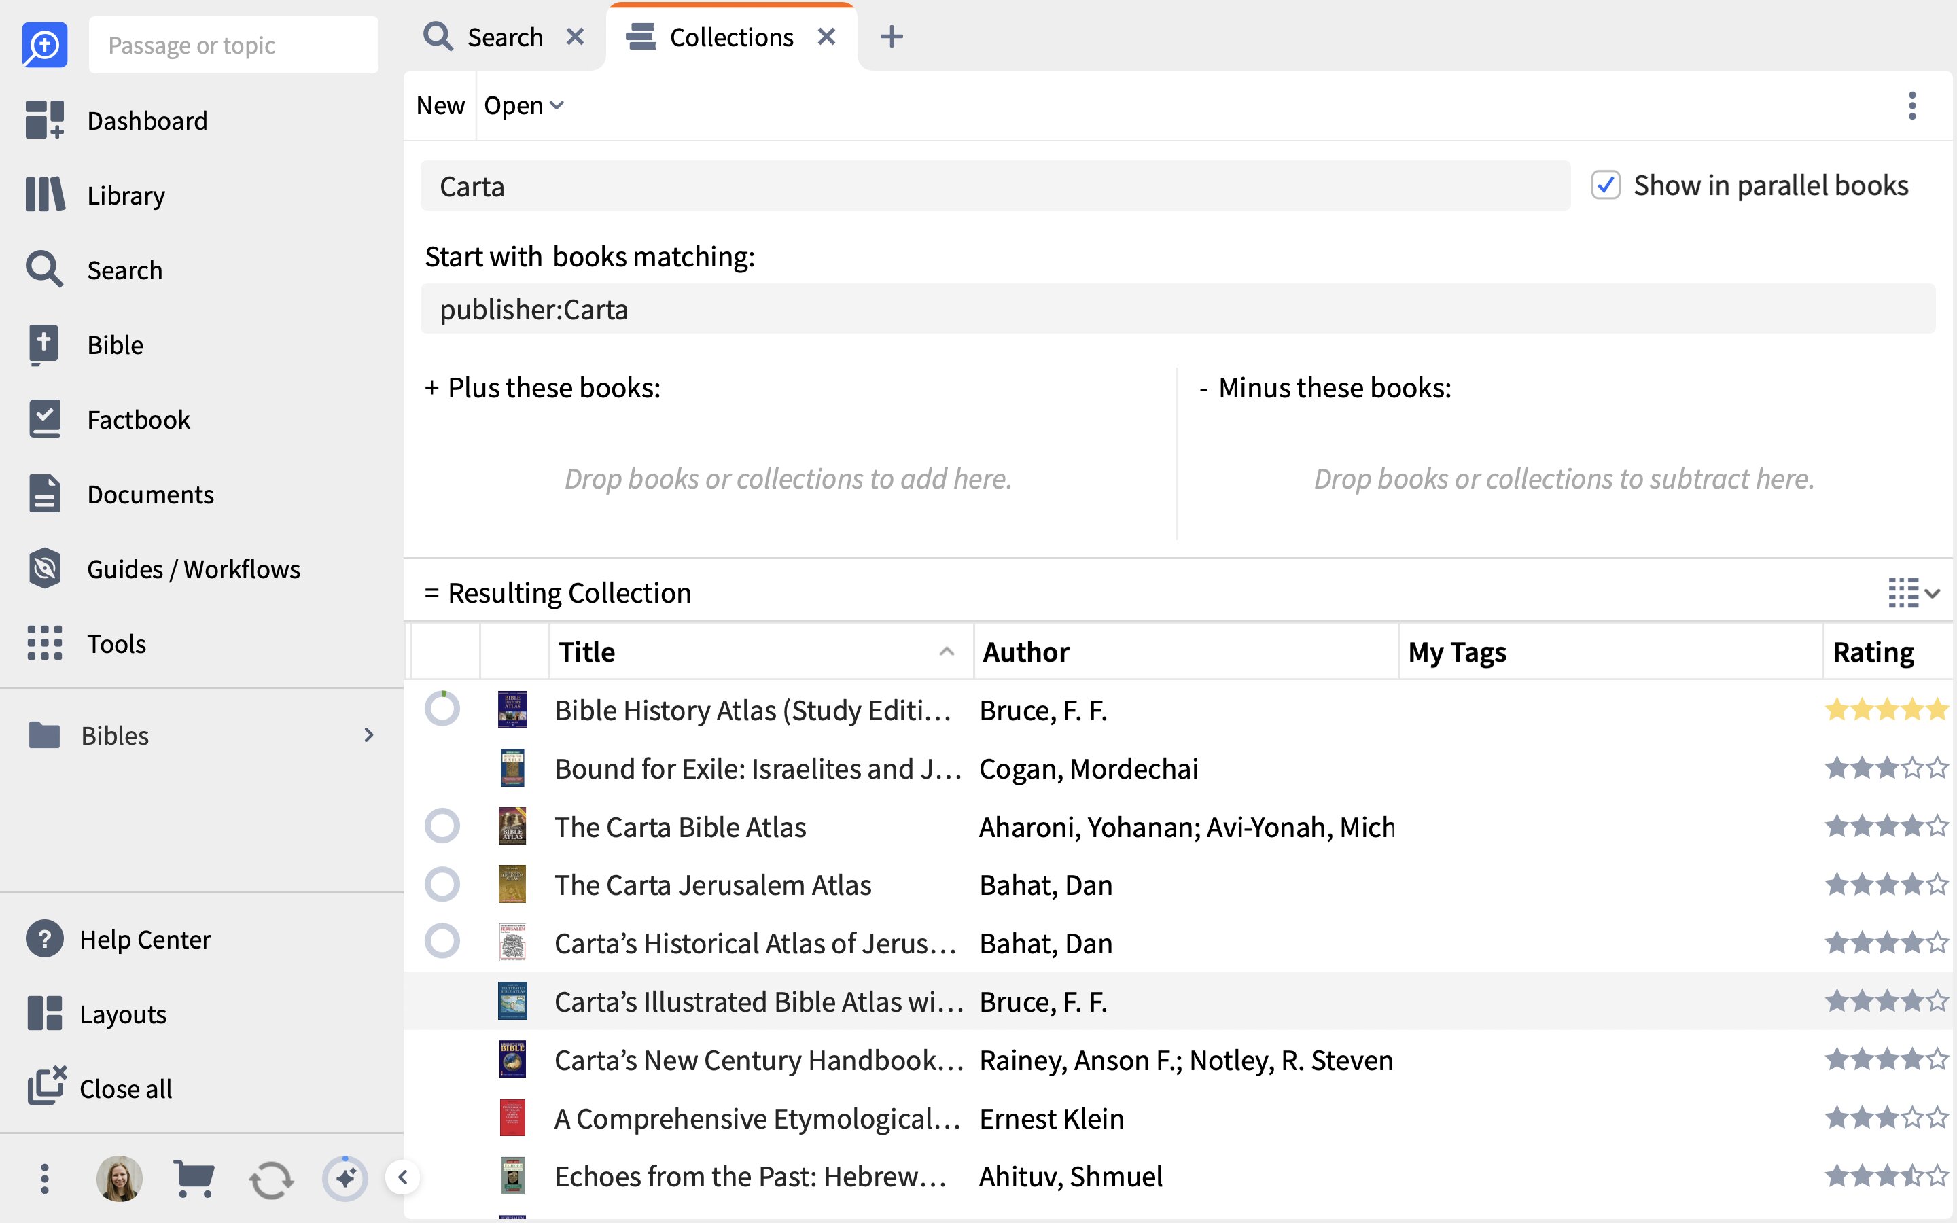Open the Bible icon in sidebar

pyautogui.click(x=44, y=344)
